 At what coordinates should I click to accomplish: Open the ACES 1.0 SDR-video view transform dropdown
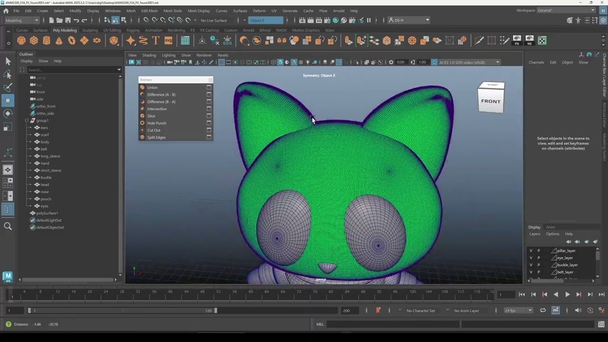(469, 62)
